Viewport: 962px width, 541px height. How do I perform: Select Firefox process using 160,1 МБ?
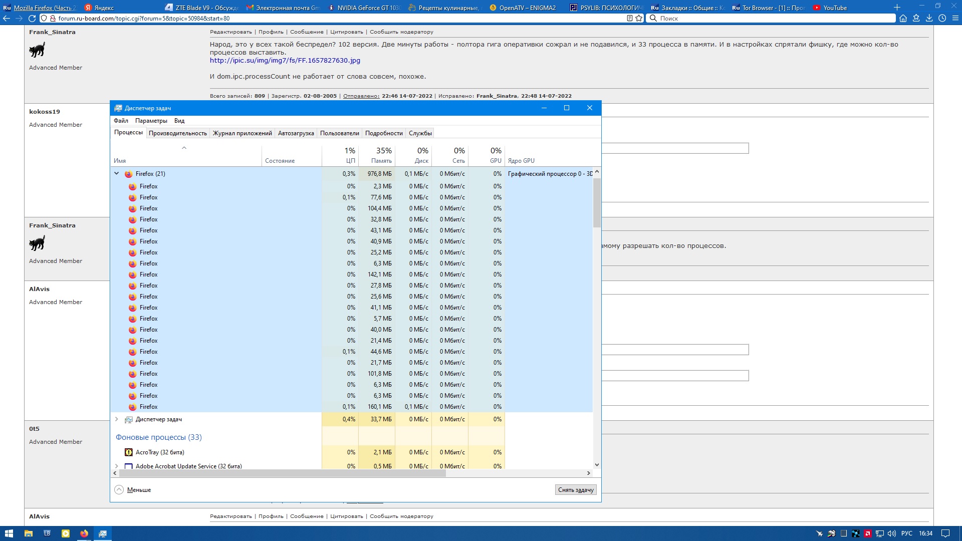351,407
